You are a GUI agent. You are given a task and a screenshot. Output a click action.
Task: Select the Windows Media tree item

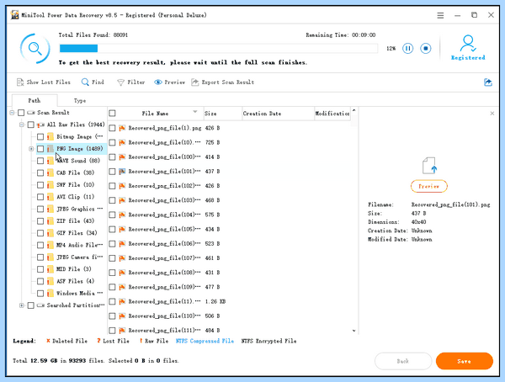[x=80, y=293]
